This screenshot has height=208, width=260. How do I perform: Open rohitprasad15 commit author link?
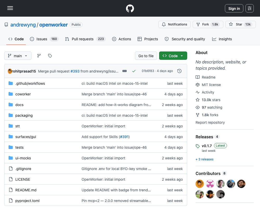pyautogui.click(x=24, y=71)
